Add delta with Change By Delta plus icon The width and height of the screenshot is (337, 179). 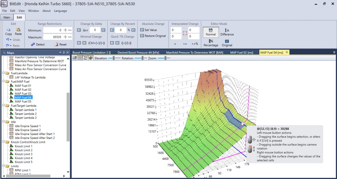coord(103,30)
